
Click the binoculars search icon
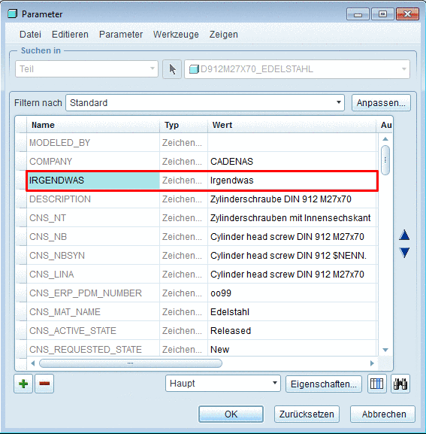pyautogui.click(x=400, y=384)
